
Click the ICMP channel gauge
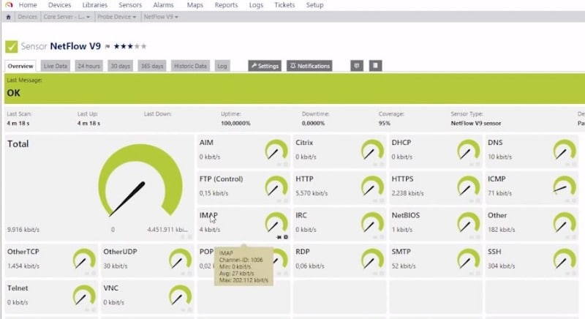point(565,186)
